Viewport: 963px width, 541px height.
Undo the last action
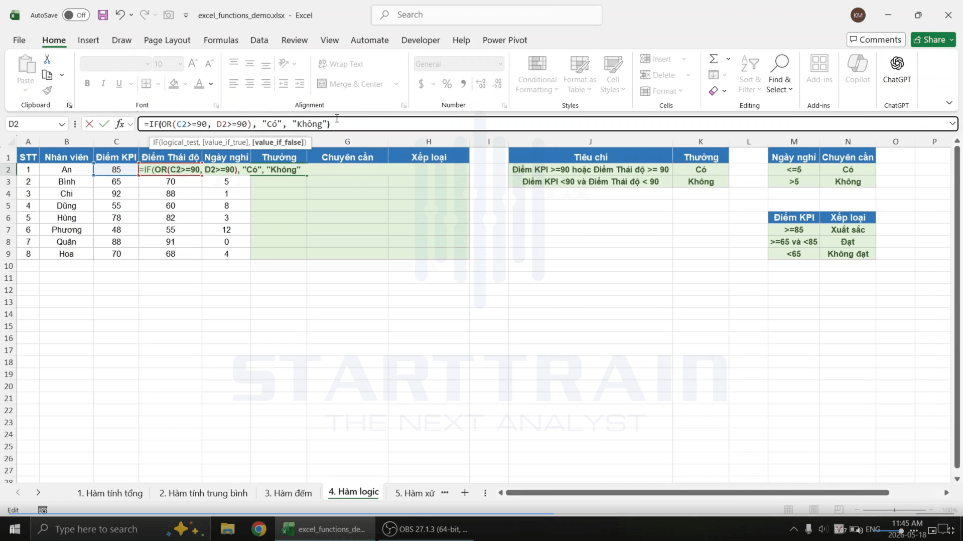pos(120,15)
